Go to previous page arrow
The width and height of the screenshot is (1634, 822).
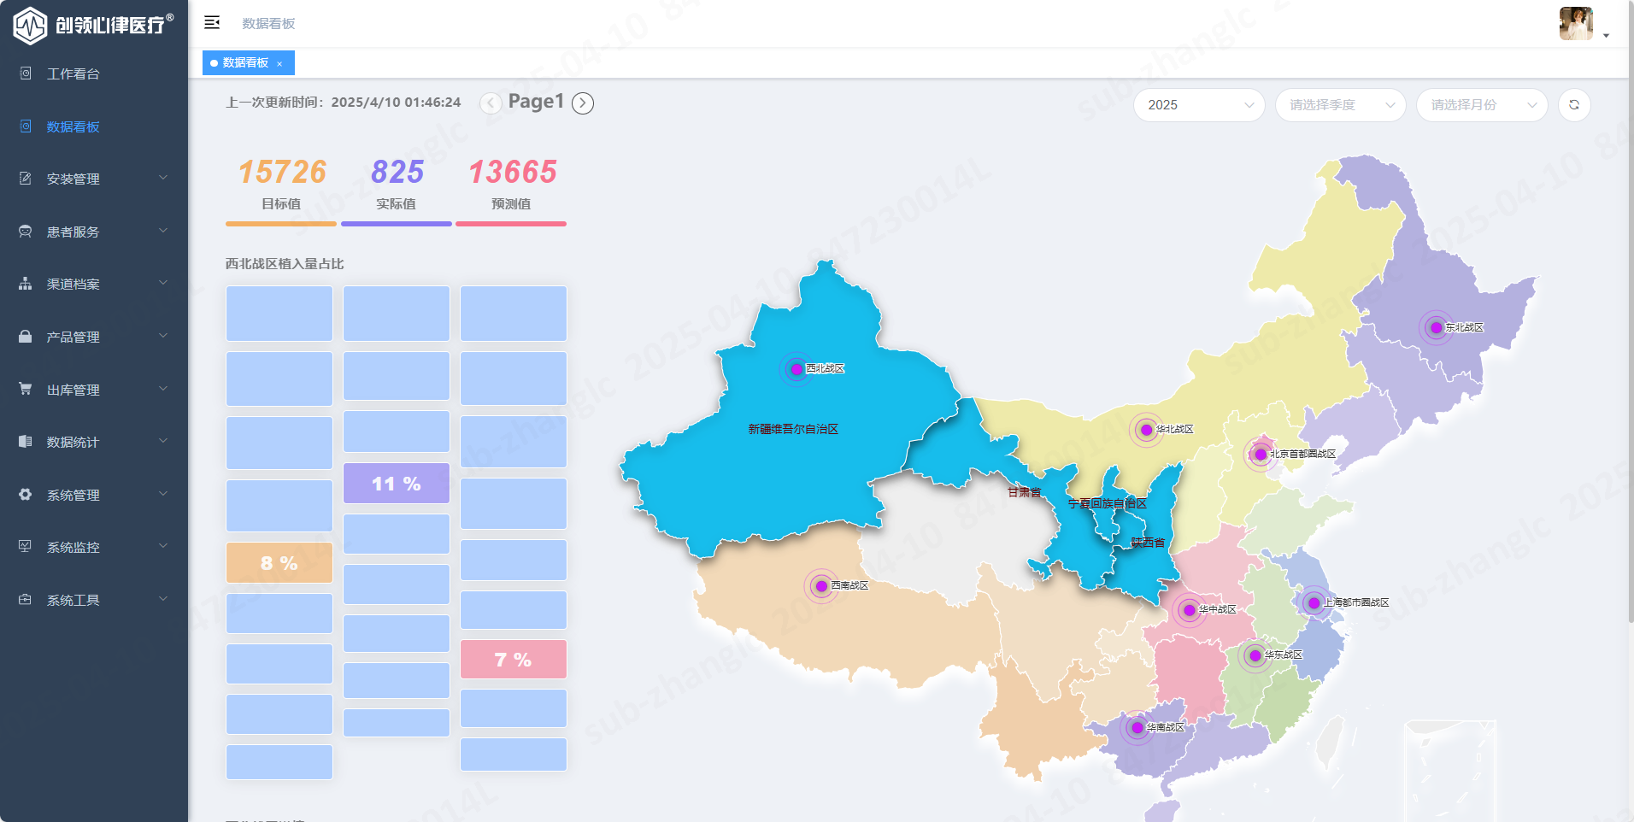(491, 103)
